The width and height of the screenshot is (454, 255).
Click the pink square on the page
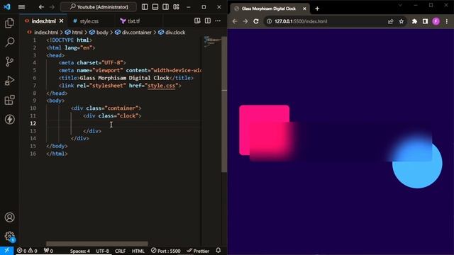[264, 130]
